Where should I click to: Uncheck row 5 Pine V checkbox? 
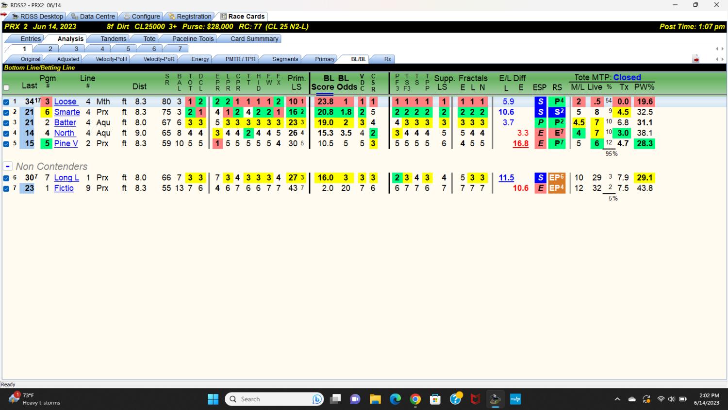pyautogui.click(x=6, y=144)
